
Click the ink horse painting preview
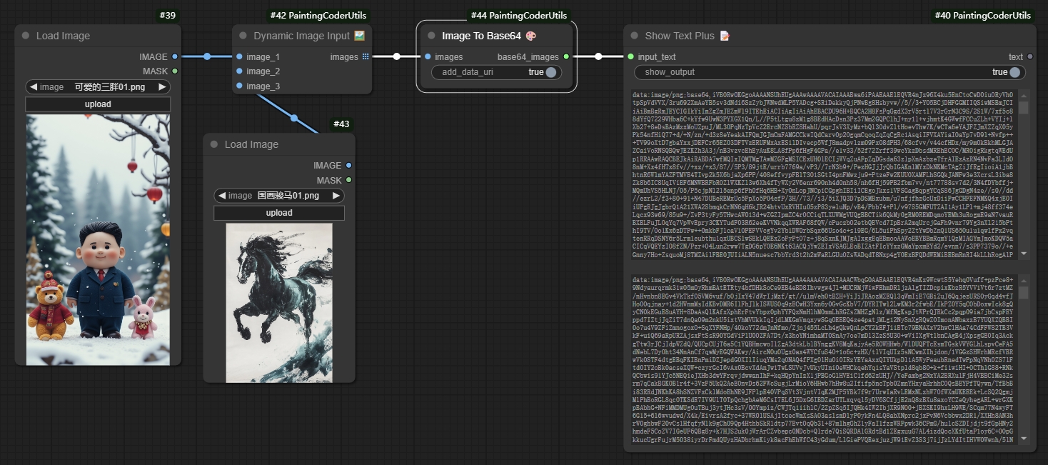(279, 303)
